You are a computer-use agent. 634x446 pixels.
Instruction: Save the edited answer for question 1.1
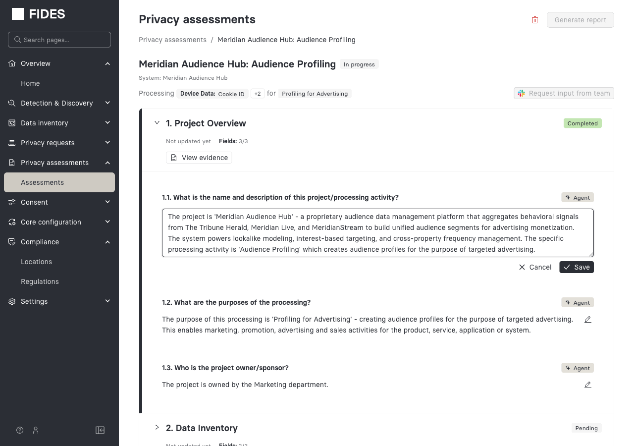point(577,267)
